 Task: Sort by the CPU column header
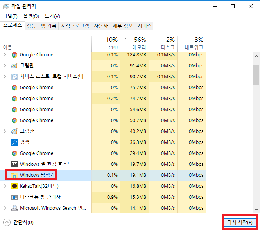pyautogui.click(x=106, y=44)
